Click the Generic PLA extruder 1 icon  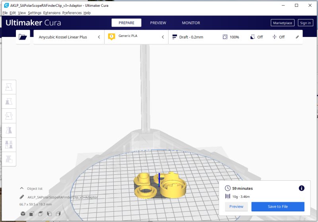point(111,37)
